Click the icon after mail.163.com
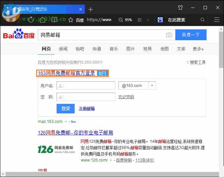Screen dimensions: 224x177 [73, 122]
